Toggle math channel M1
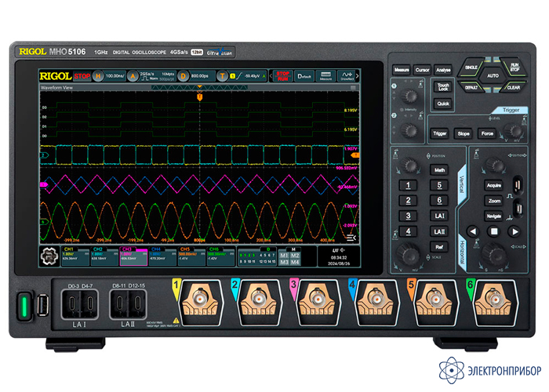 click(284, 255)
